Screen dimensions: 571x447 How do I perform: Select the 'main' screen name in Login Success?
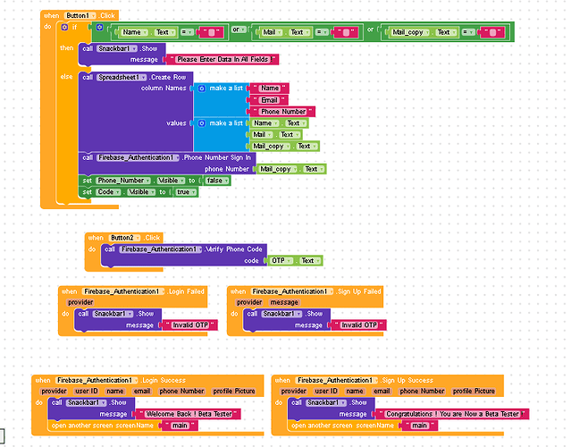point(180,426)
